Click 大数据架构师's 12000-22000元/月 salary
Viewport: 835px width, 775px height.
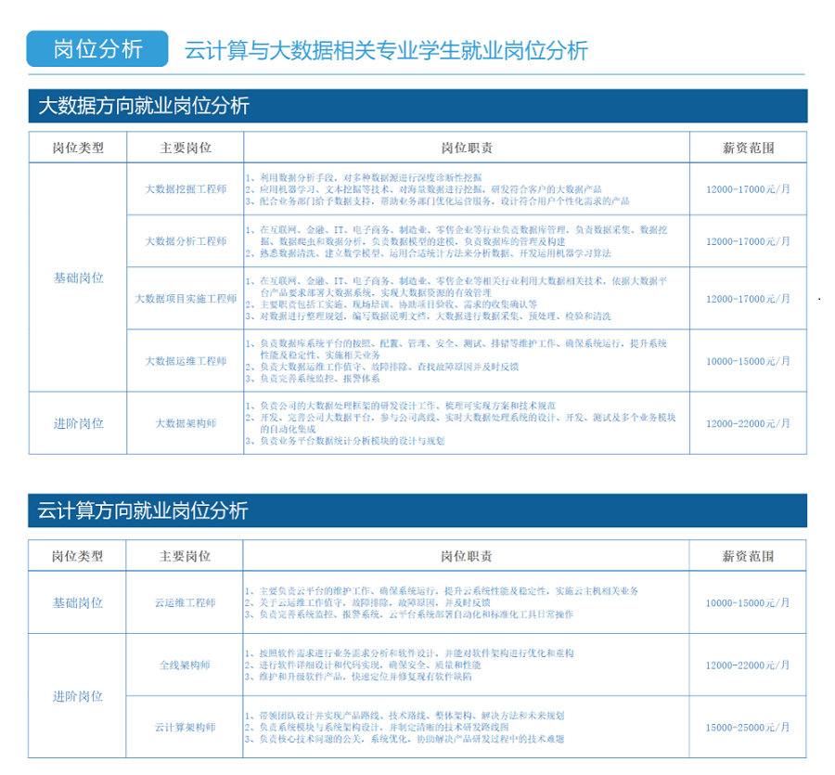[748, 423]
